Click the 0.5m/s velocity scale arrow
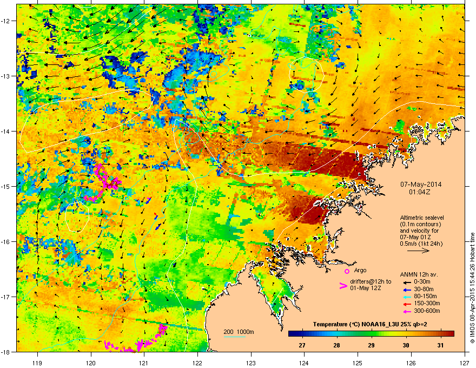Image resolution: width=476 pixels, height=368 pixels. [x=418, y=251]
